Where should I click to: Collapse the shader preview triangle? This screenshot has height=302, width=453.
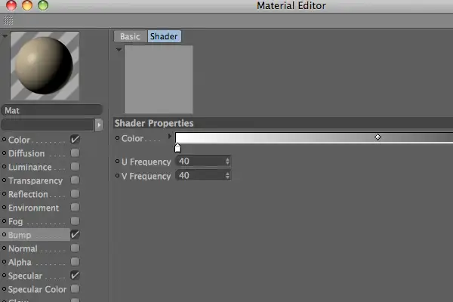point(119,50)
